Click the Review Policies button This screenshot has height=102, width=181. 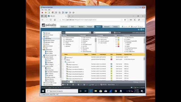(111, 85)
